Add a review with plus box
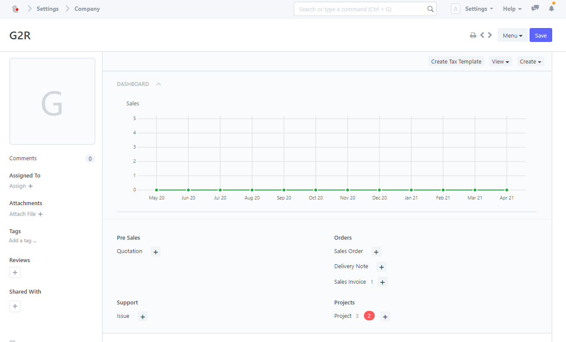The width and height of the screenshot is (566, 342). point(15,272)
